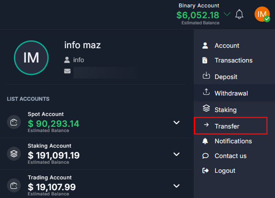Open the Binary Account balance dropdown
The width and height of the screenshot is (275, 198).
pyautogui.click(x=227, y=14)
